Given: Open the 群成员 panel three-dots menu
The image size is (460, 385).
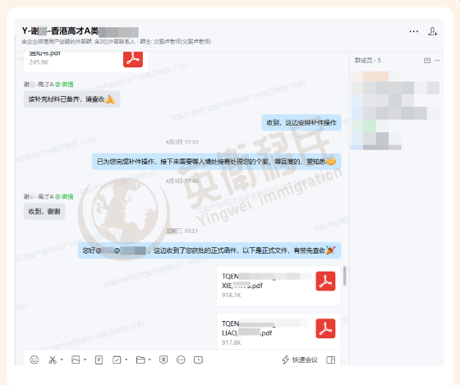Looking at the screenshot, I should tap(437, 61).
